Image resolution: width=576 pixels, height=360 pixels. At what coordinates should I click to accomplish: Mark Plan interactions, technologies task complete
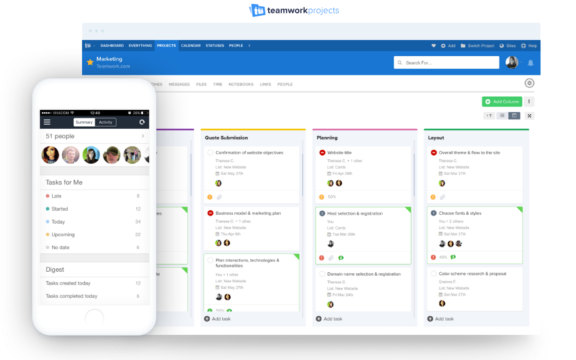point(210,260)
